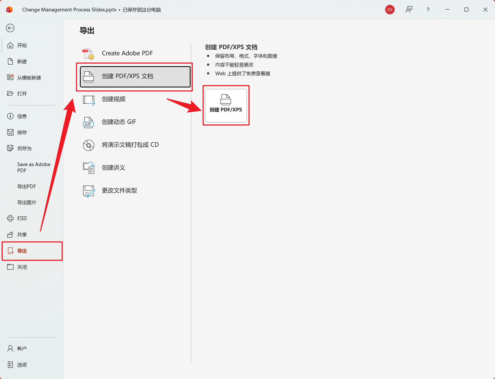The height and width of the screenshot is (379, 495).
Task: Maximize the PowerPoint window
Action: point(466,10)
